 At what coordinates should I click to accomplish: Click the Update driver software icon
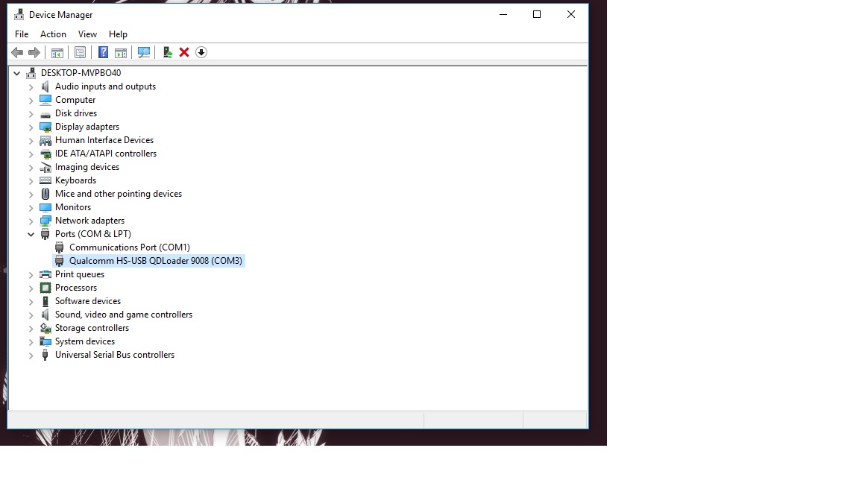168,53
